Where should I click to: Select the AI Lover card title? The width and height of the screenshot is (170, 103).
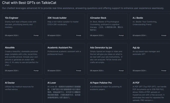tap(51, 83)
